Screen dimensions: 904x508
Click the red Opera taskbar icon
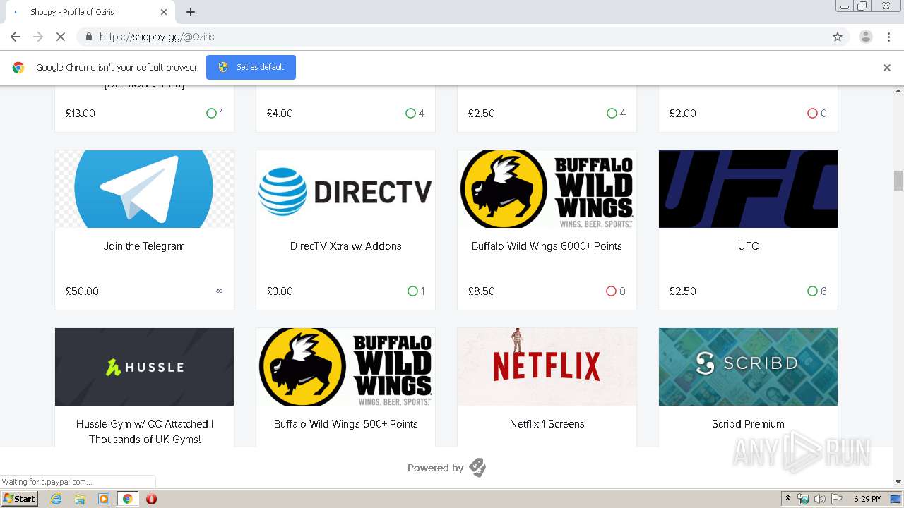[151, 499]
